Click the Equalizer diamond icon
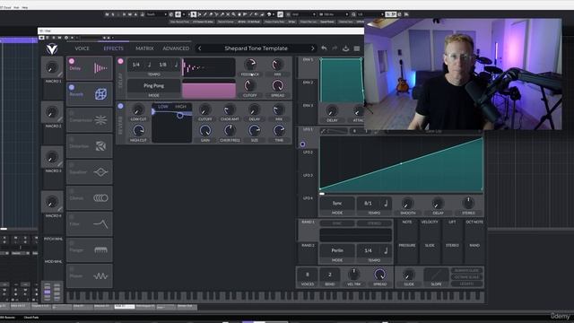Viewport: 574px width, 323px height. click(100, 172)
